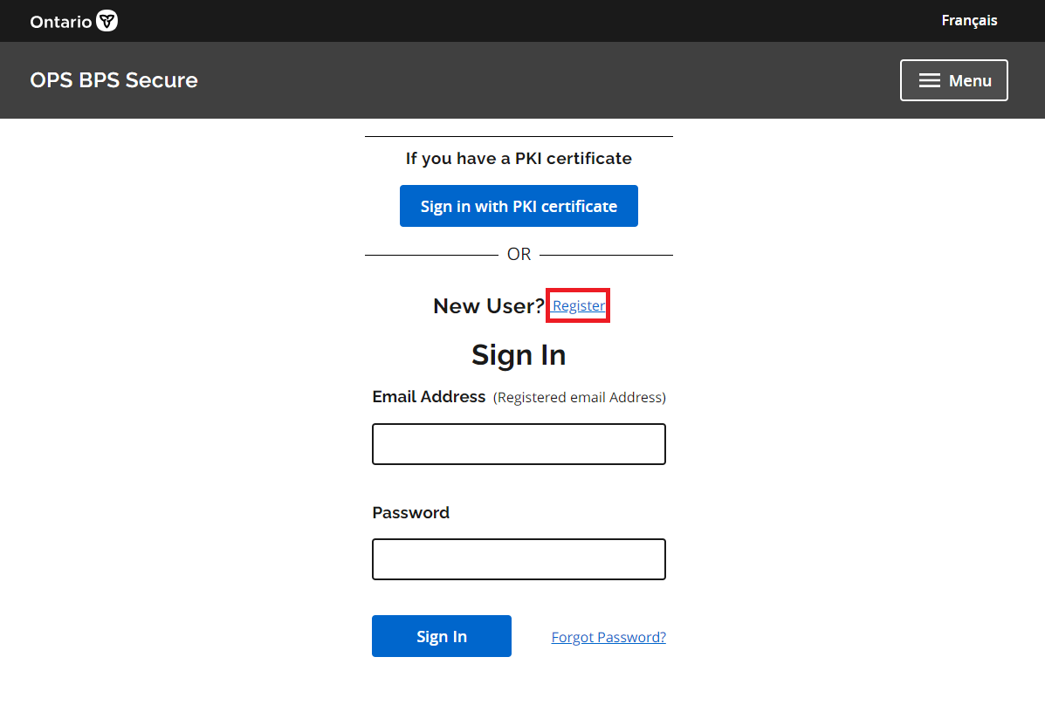Click the New User? text

pos(489,306)
